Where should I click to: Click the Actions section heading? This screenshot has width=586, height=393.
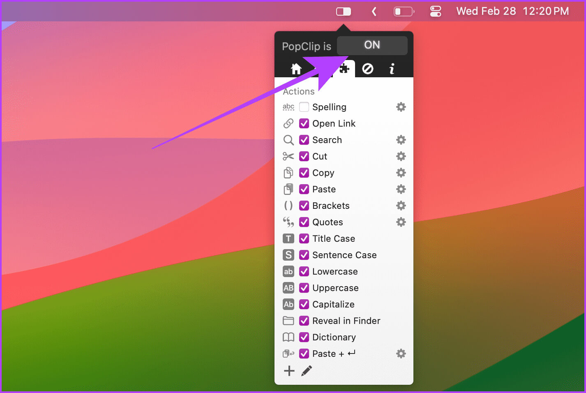299,91
